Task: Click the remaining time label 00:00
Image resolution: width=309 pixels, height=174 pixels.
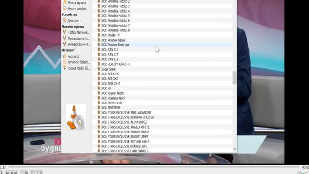Action: click(306, 167)
